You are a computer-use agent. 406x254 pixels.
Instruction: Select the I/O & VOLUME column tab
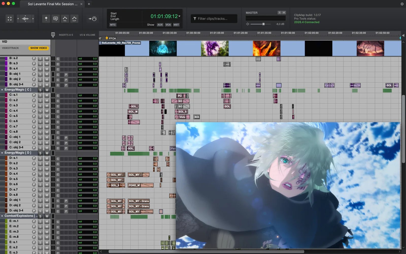click(88, 35)
